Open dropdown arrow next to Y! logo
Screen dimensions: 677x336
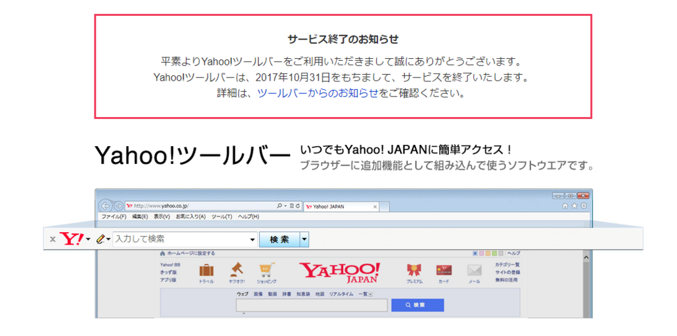tap(88, 239)
